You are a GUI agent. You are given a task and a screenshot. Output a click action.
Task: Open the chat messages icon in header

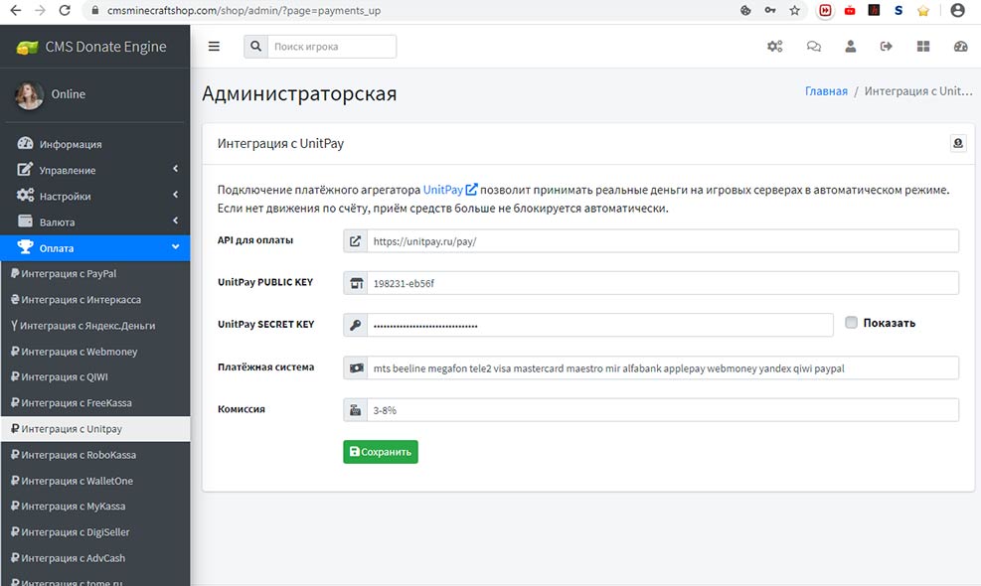point(813,47)
